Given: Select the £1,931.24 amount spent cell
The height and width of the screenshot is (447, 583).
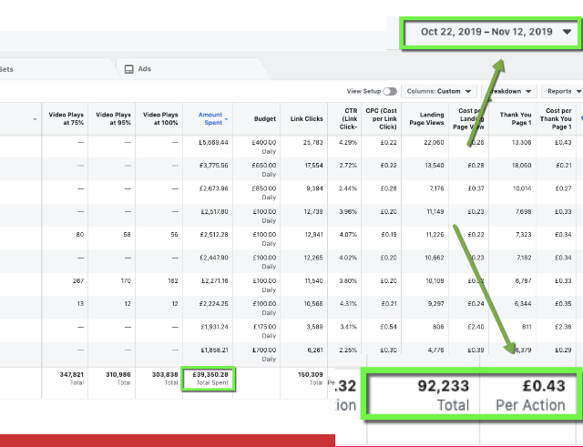Looking at the screenshot, I should (213, 327).
